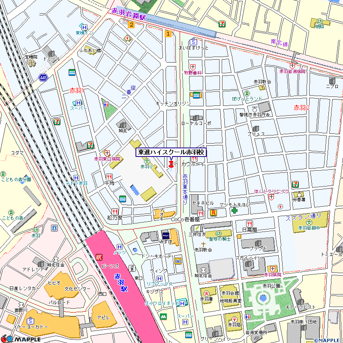Click the イトーヨーカドー shopping icon
This screenshot has width=343, height=343.
[30, 321]
